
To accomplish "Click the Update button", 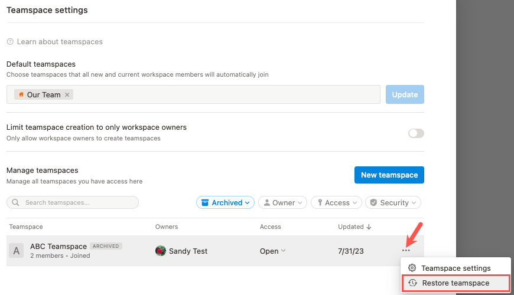I will tap(405, 94).
